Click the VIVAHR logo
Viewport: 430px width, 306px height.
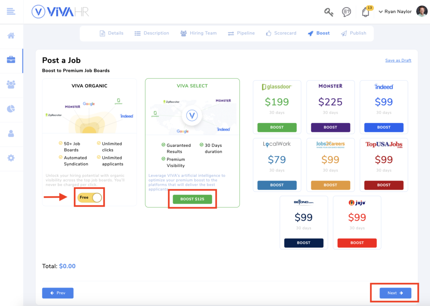(60, 12)
